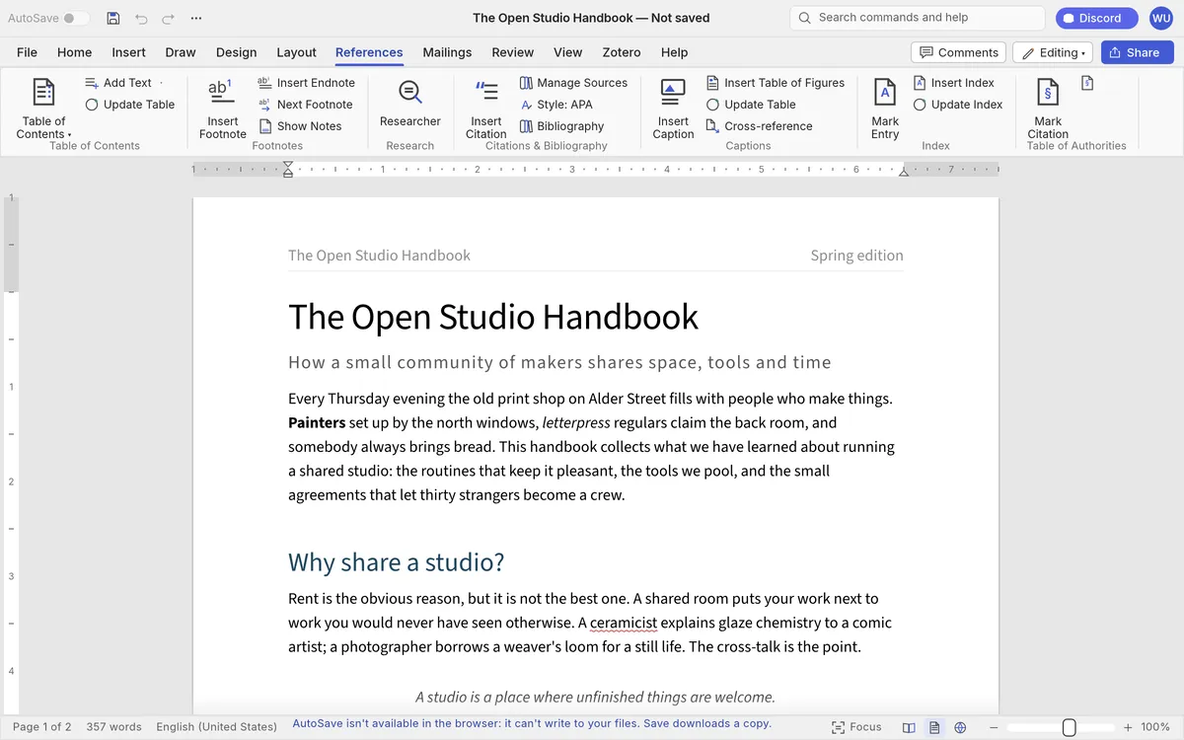Open the Table of Contents dropdown
The height and width of the screenshot is (740, 1184).
(43, 109)
